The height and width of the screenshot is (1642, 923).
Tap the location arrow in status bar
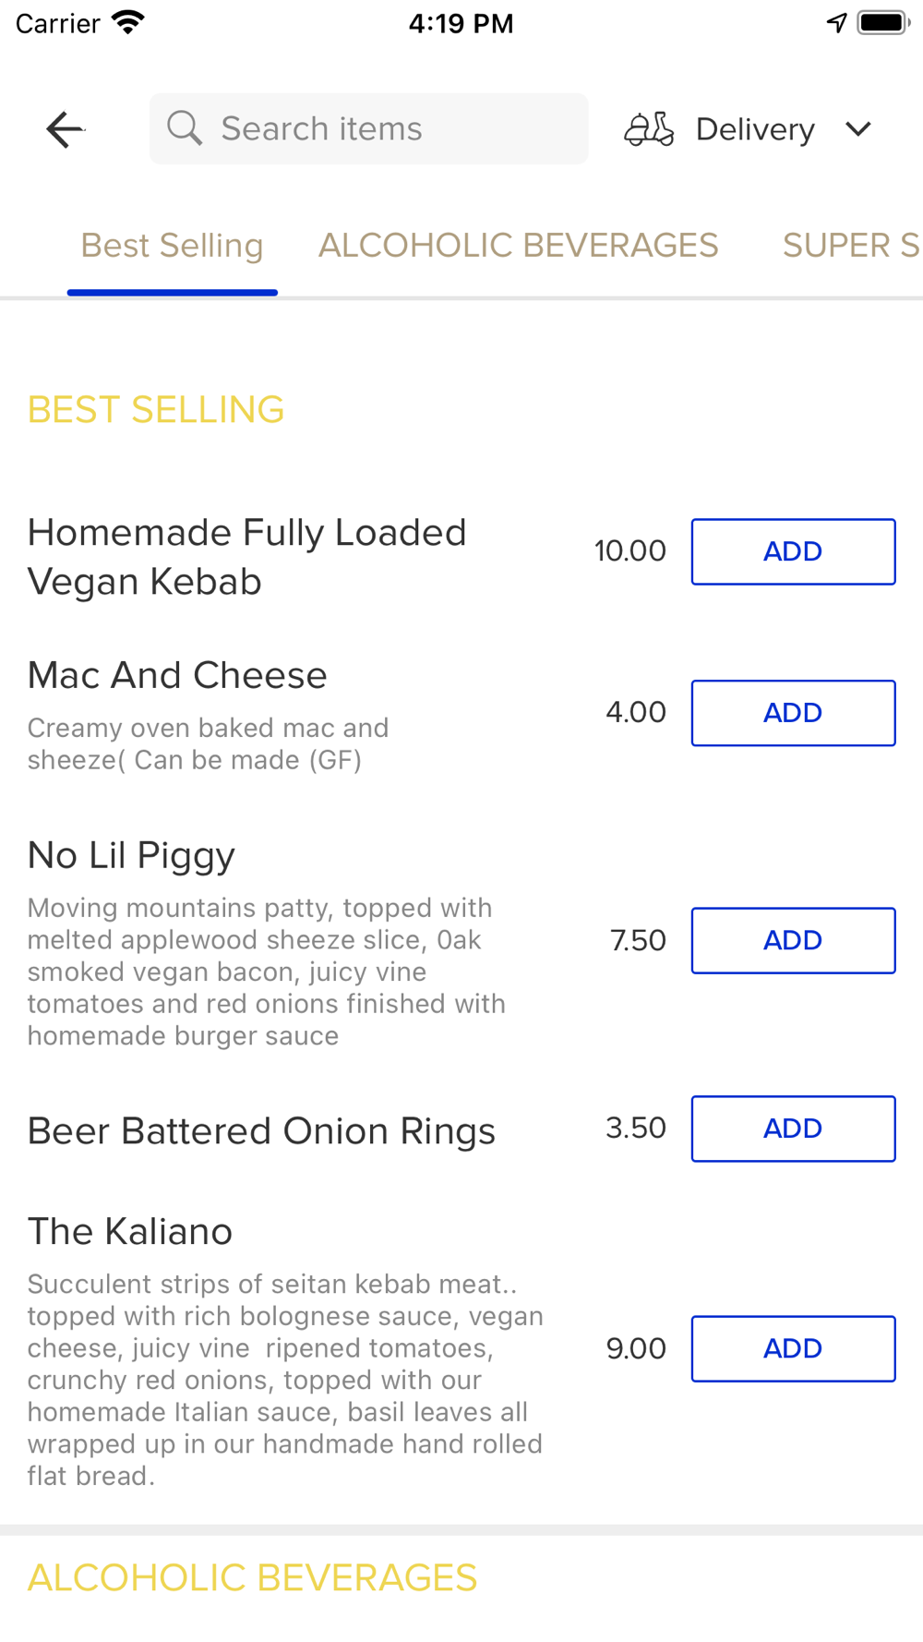[x=836, y=23]
